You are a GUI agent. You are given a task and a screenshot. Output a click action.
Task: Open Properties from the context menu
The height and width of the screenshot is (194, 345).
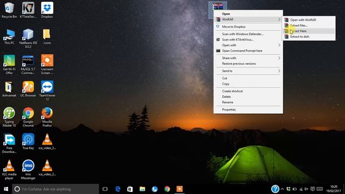click(x=248, y=109)
